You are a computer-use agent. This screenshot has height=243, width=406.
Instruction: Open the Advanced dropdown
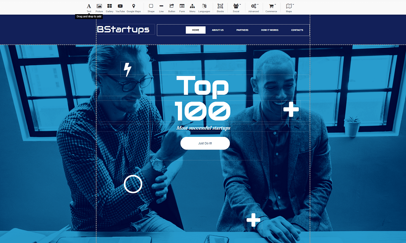[254, 8]
